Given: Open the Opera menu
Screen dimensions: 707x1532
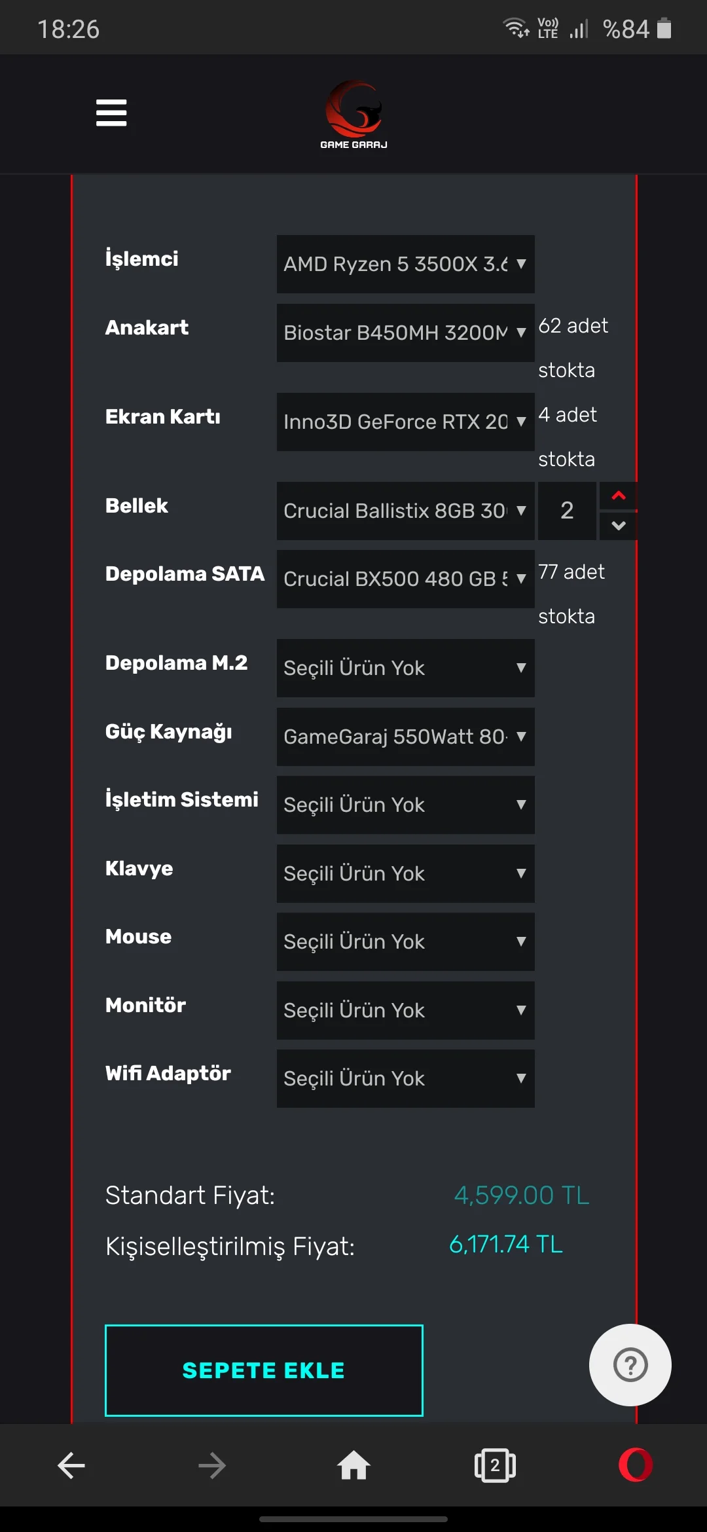Looking at the screenshot, I should (x=635, y=1465).
